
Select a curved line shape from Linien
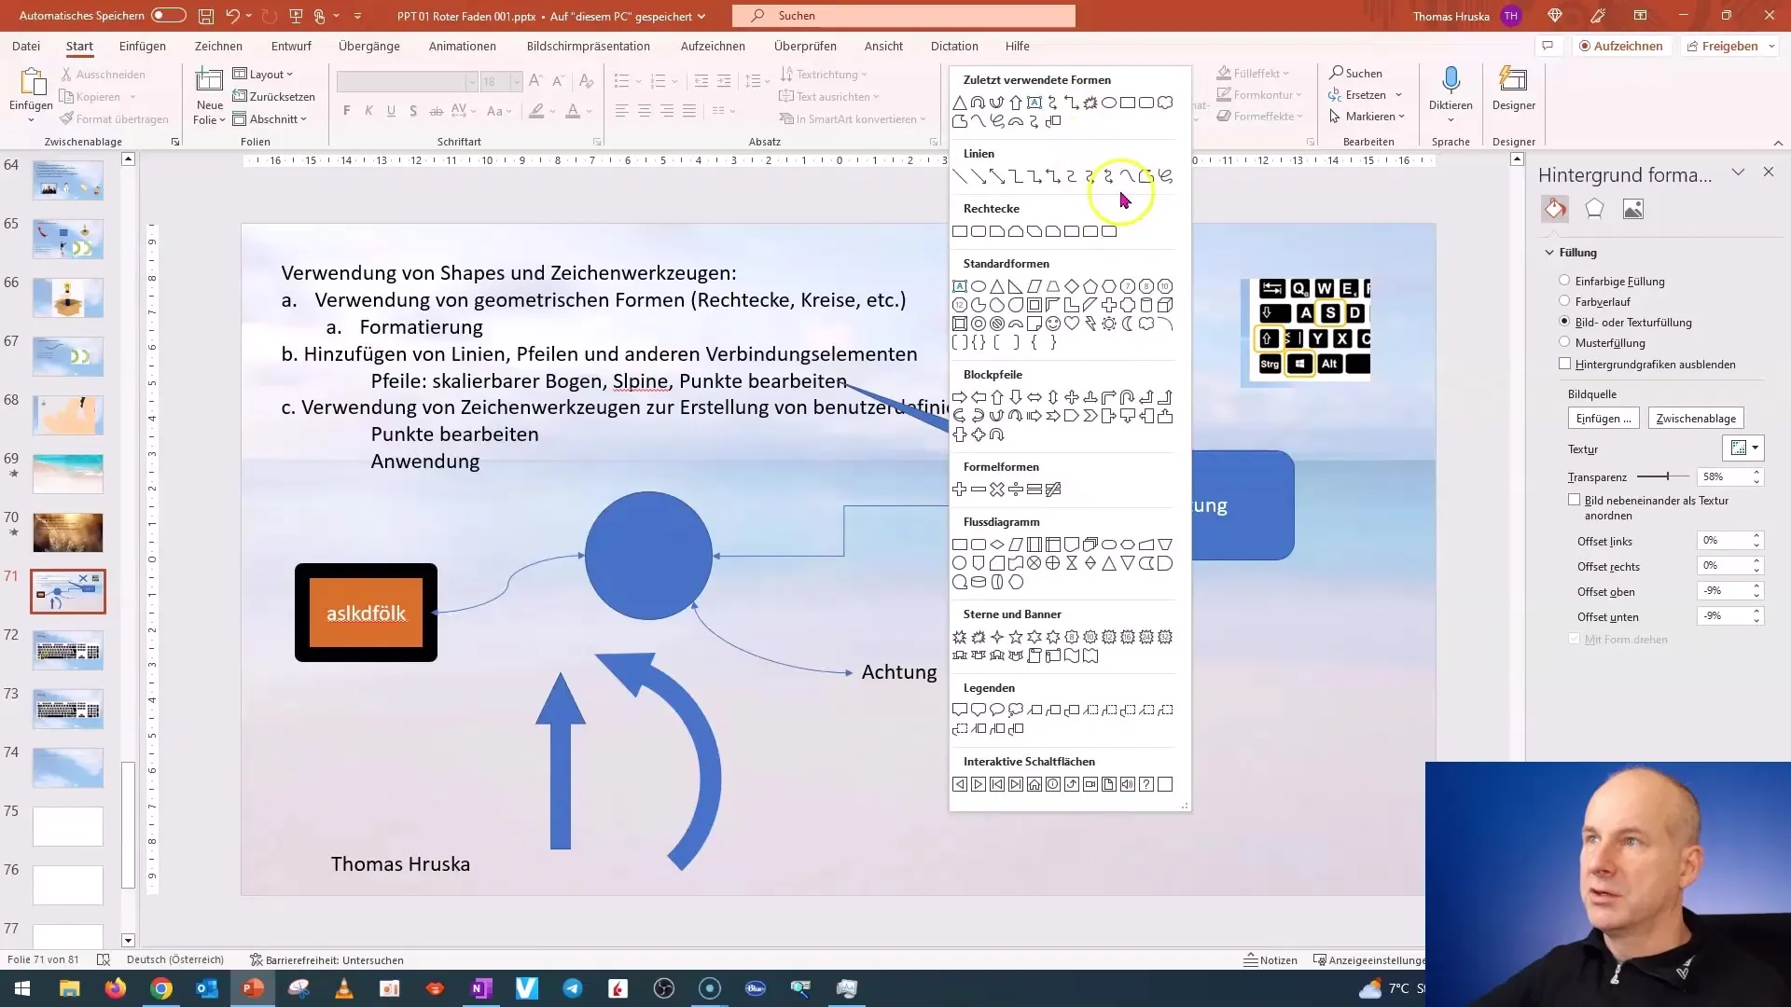[x=1128, y=176]
